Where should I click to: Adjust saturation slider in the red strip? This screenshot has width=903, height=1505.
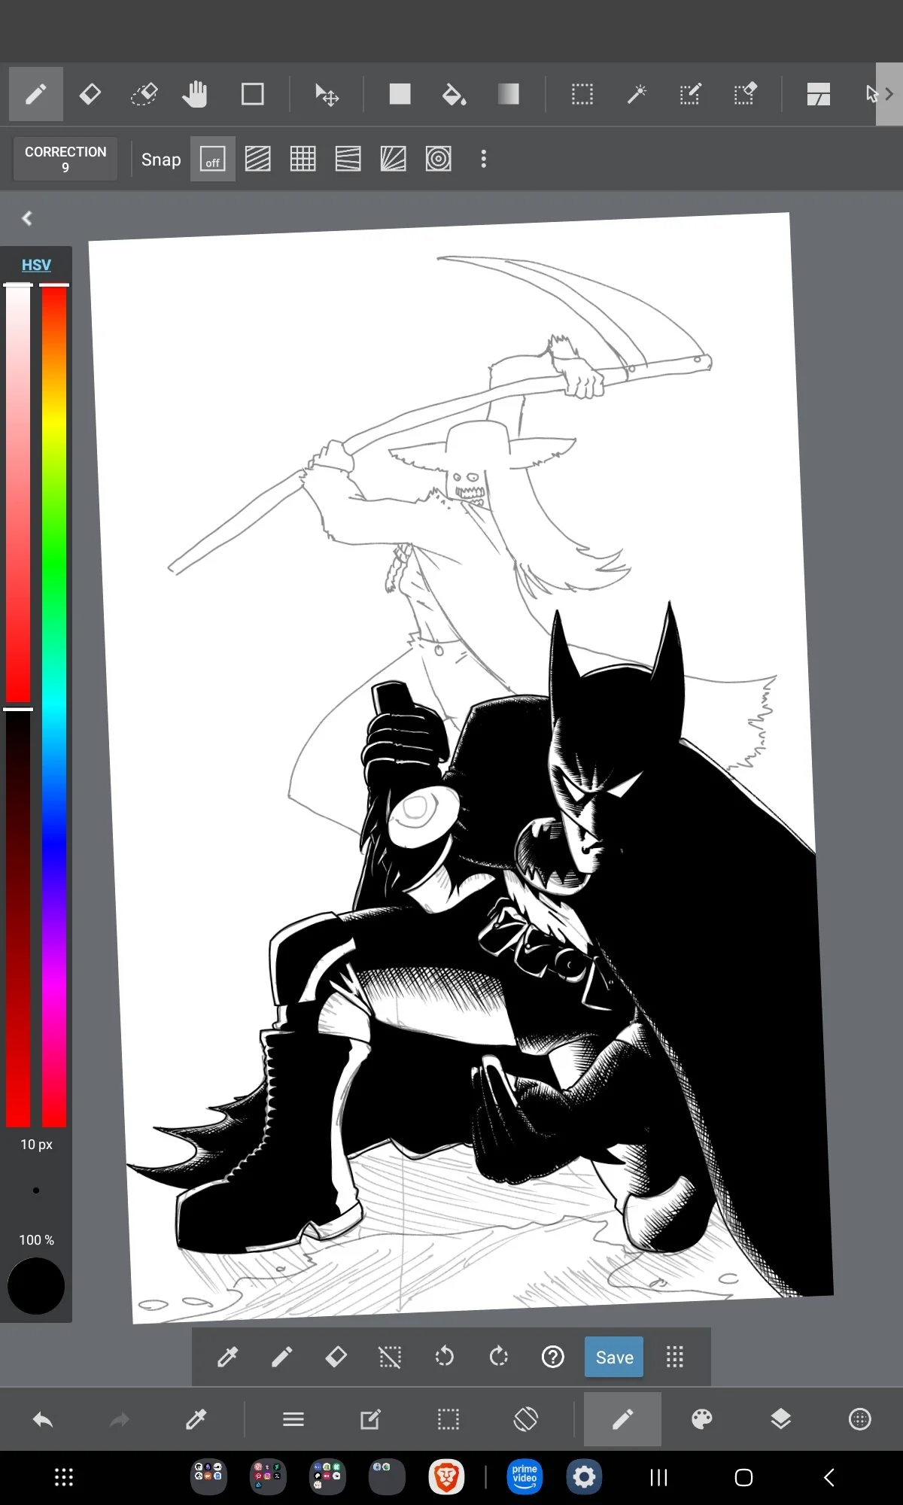point(18,494)
